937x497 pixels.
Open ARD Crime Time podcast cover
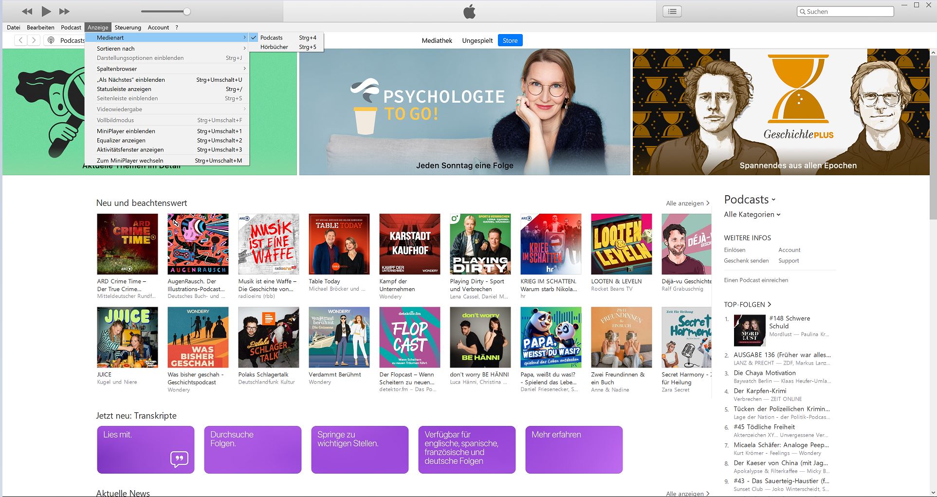128,244
